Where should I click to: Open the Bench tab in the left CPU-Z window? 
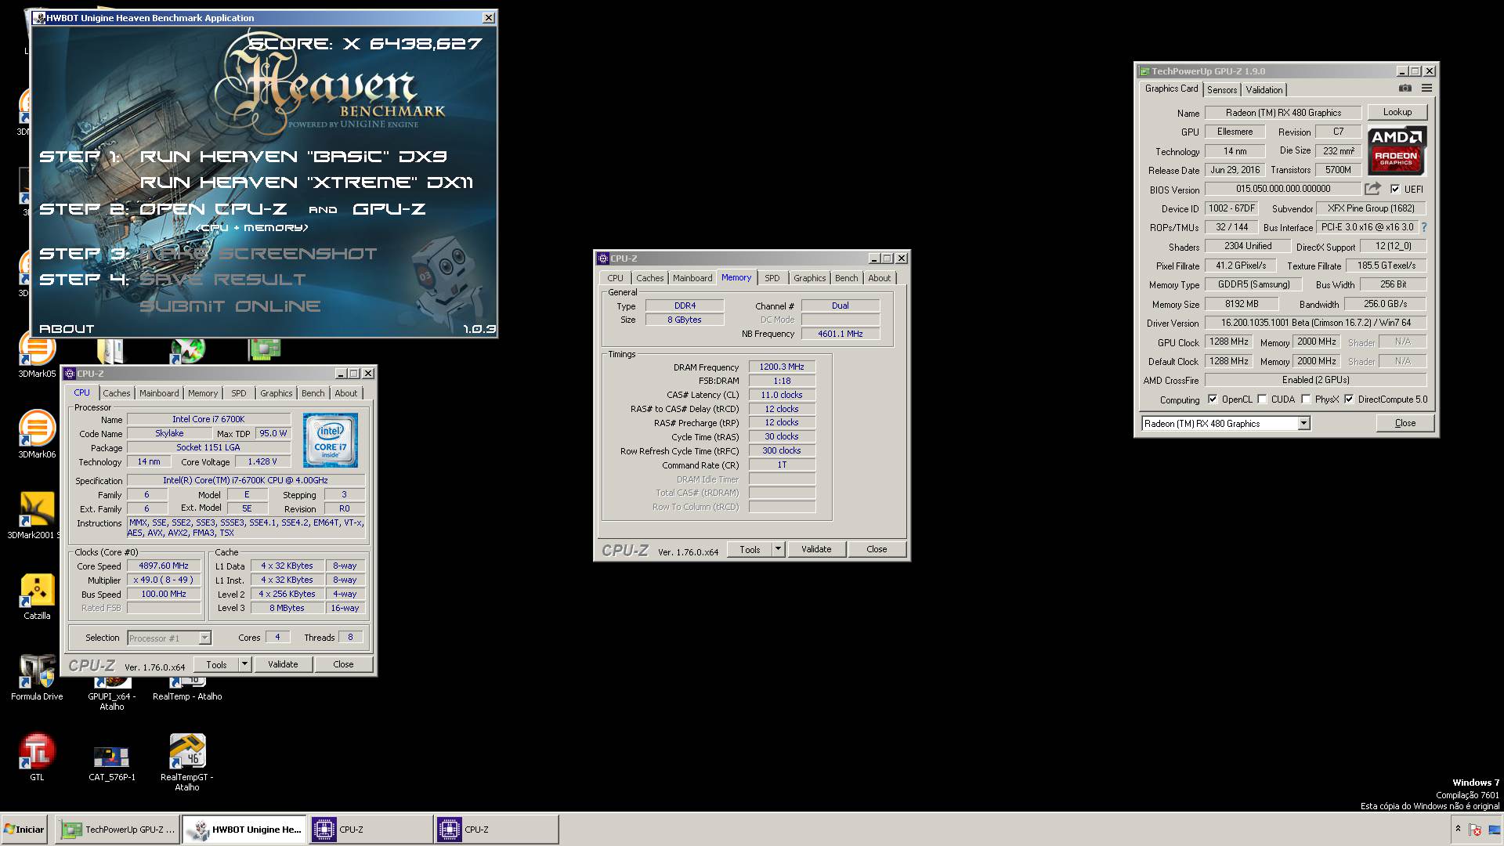pyautogui.click(x=313, y=393)
